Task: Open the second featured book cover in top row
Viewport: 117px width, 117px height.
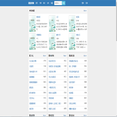Action: pyautogui.click(x=52, y=24)
